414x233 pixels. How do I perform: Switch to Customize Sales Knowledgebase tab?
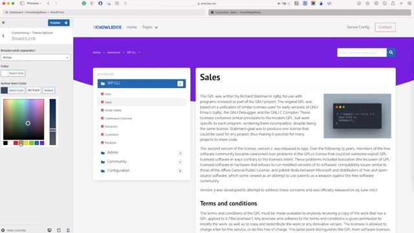point(310,12)
